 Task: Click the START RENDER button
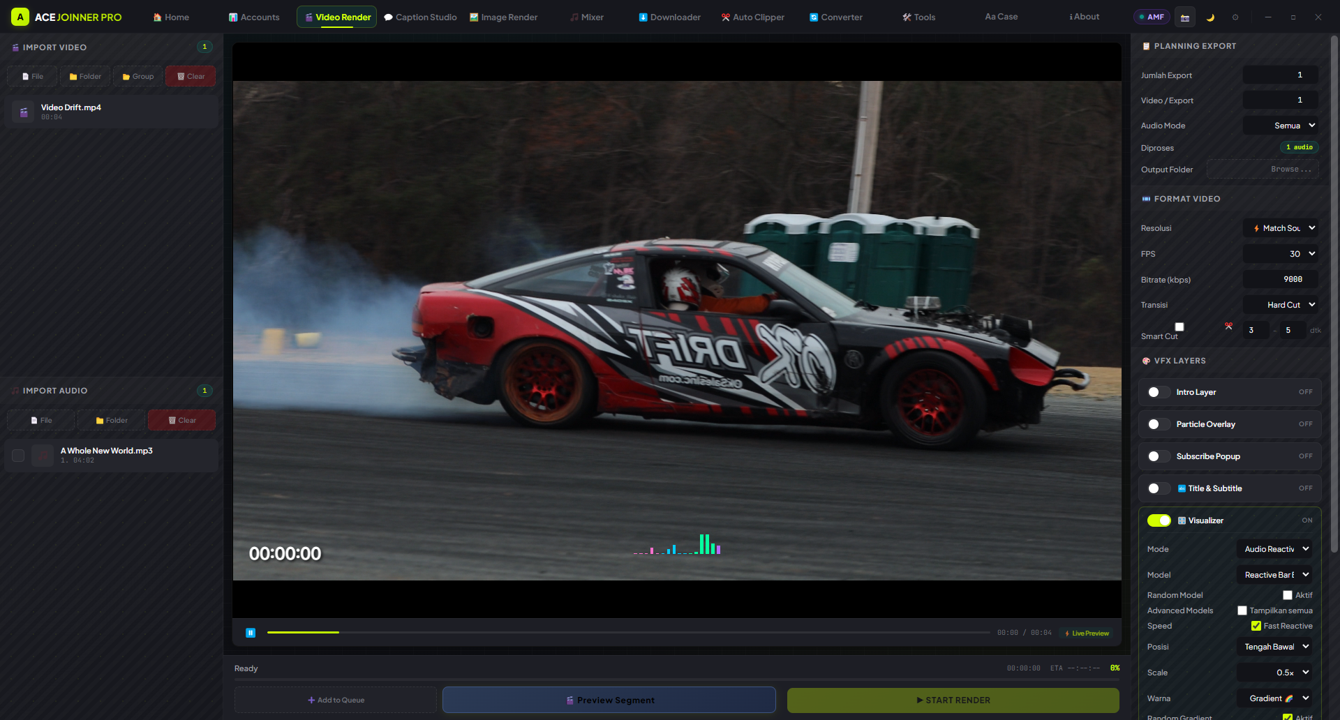click(x=953, y=700)
